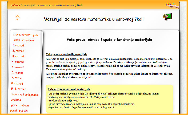Select '5. razred' in sidebar
The width and height of the screenshot is (188, 115).
point(18,67)
